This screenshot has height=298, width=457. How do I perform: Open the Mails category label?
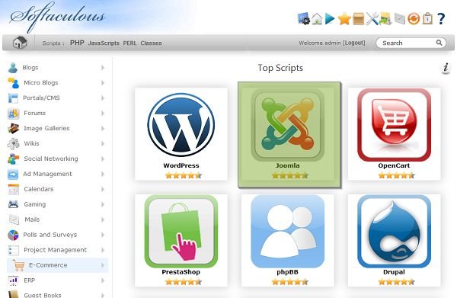click(x=32, y=219)
